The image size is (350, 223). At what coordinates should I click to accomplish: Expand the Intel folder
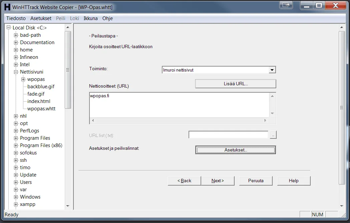coord(16,65)
